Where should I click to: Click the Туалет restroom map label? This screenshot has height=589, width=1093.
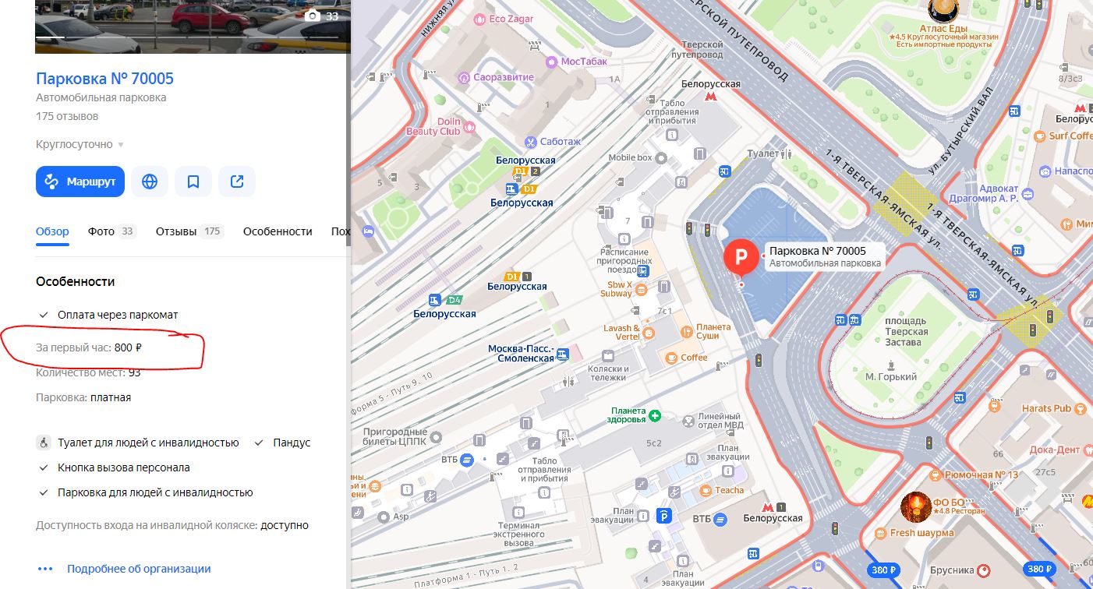coord(762,153)
